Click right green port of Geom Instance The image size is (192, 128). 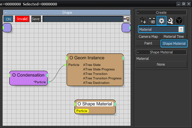pos(123,58)
